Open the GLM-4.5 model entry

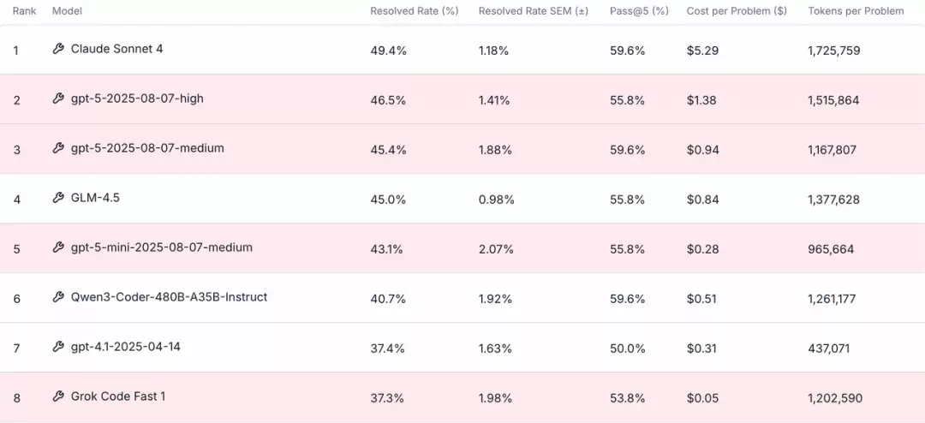click(x=95, y=198)
